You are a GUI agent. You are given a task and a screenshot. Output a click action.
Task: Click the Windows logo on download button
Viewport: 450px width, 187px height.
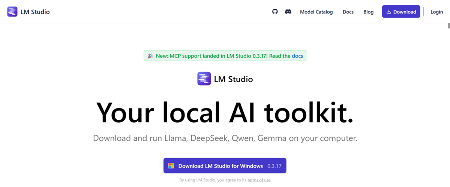click(x=171, y=166)
